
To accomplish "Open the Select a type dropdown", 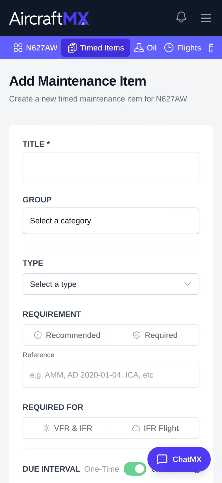I will [111, 284].
